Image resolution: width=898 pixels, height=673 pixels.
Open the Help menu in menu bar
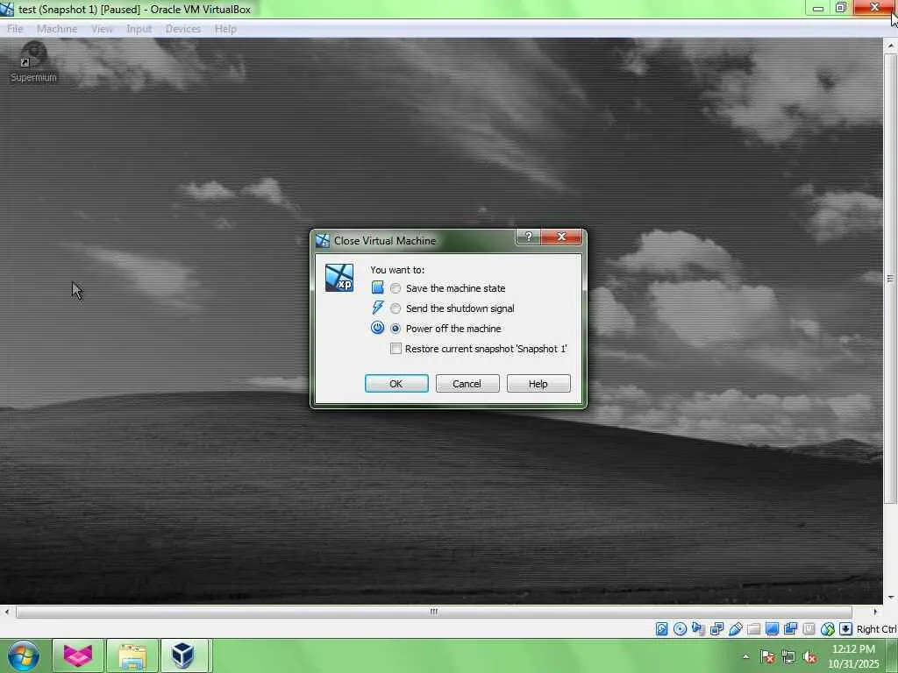click(225, 29)
